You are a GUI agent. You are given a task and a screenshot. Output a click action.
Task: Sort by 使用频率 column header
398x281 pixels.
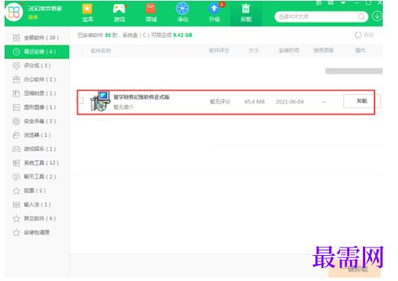(323, 50)
